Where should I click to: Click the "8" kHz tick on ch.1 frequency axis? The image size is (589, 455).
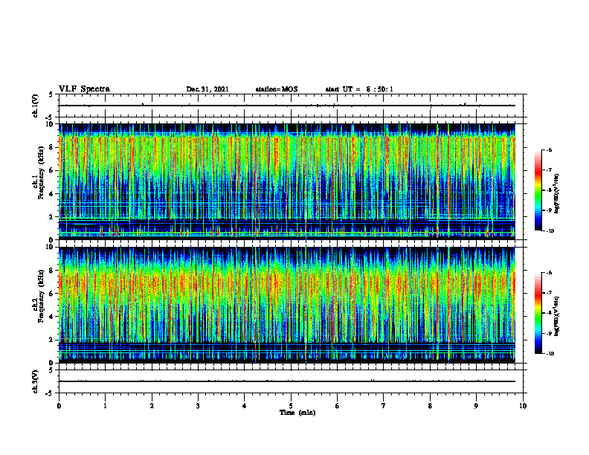point(52,147)
